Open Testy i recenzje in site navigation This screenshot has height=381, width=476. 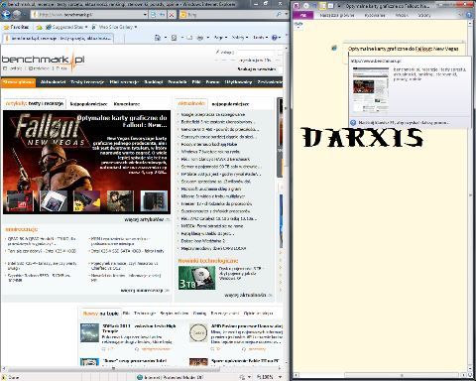tap(87, 81)
